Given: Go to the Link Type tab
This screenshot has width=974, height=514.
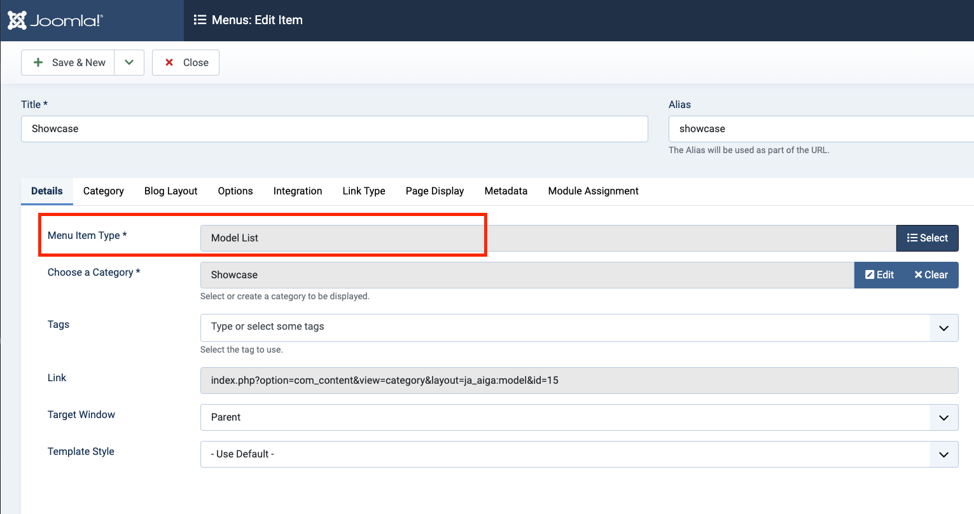Looking at the screenshot, I should [364, 191].
